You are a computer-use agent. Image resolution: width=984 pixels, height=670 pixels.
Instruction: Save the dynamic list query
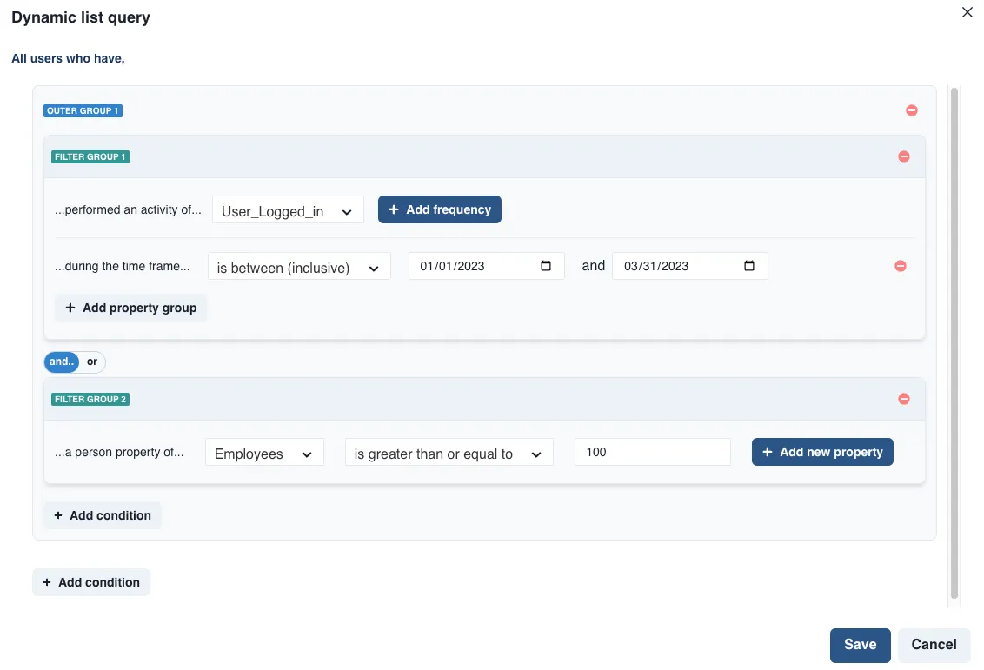click(859, 645)
